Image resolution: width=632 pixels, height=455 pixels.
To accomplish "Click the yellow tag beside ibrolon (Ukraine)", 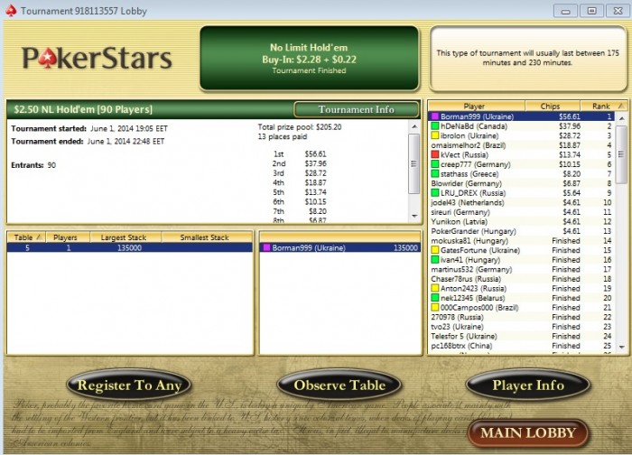I will [x=435, y=135].
